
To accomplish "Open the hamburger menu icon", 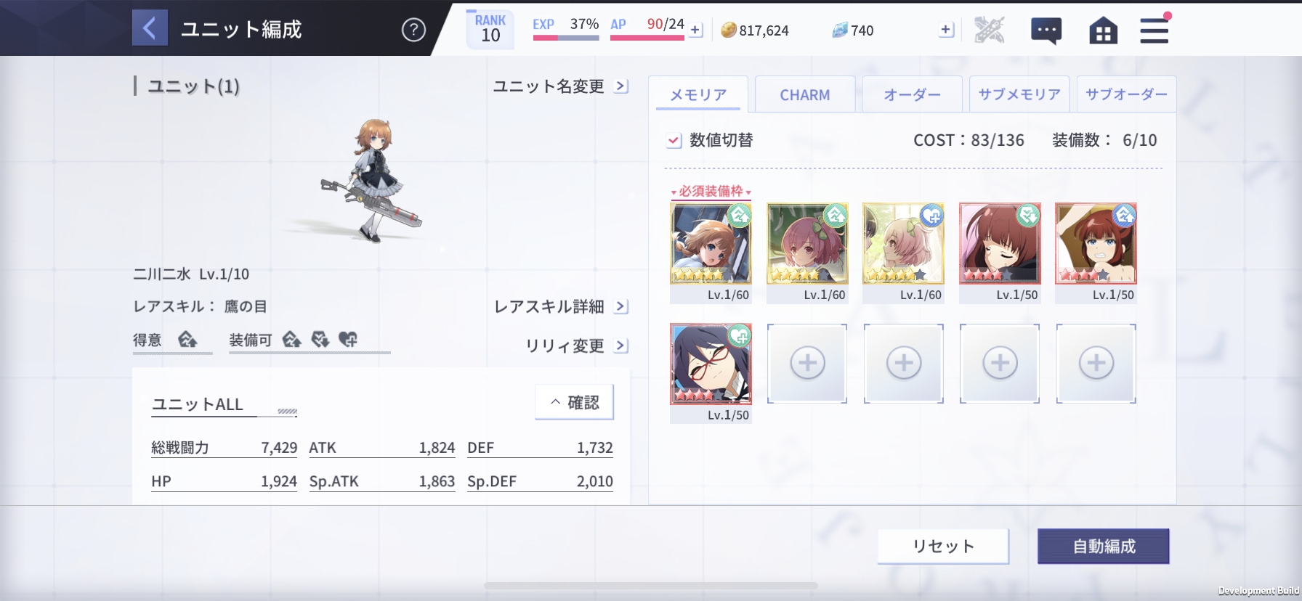I will click(1154, 30).
